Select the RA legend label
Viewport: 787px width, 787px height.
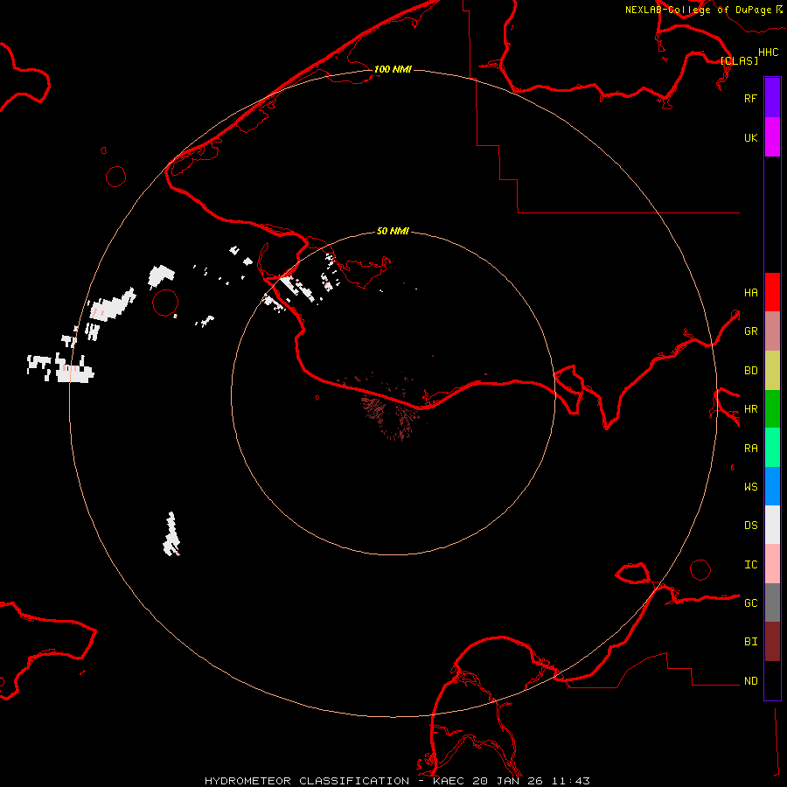coord(750,448)
